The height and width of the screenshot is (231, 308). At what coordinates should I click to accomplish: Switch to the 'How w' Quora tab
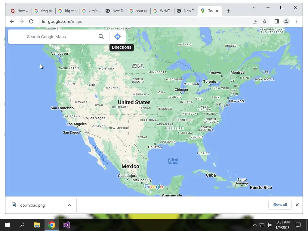tap(20, 11)
